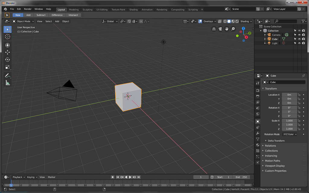Click the play animation button
The width and height of the screenshot is (309, 193).
pyautogui.click(x=130, y=177)
